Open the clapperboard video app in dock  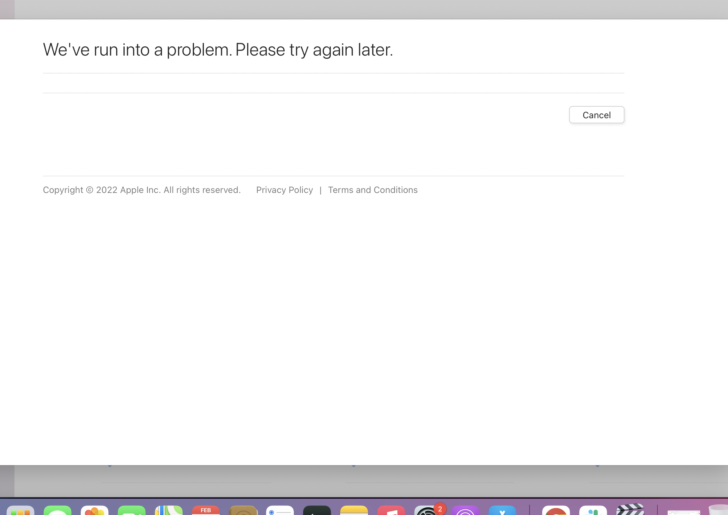point(630,510)
